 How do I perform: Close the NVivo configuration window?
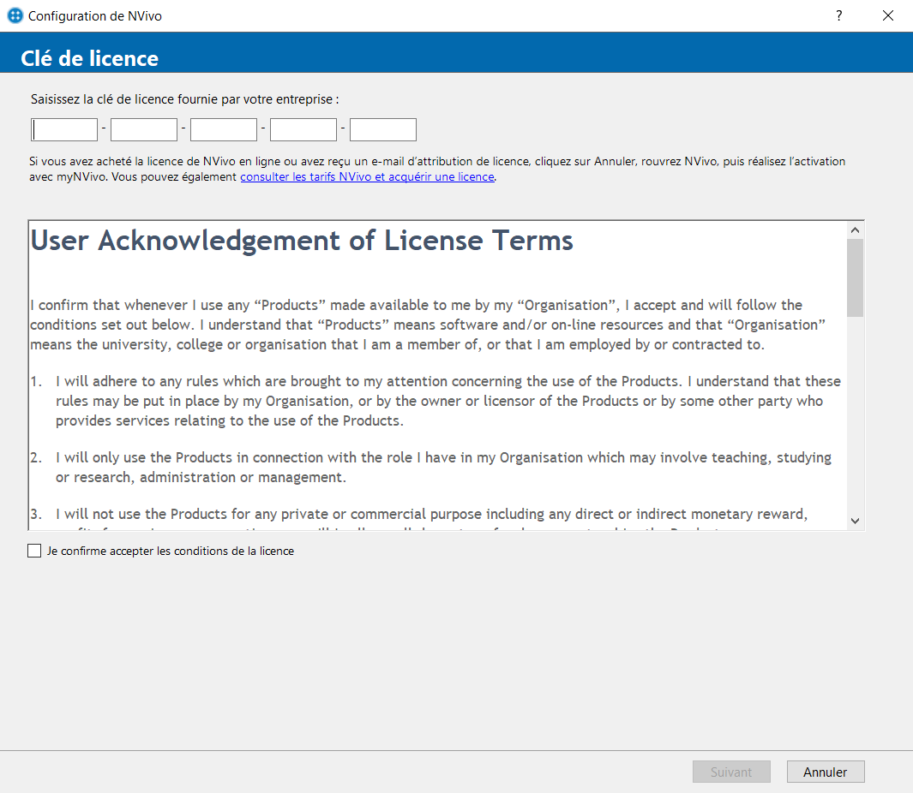[888, 15]
